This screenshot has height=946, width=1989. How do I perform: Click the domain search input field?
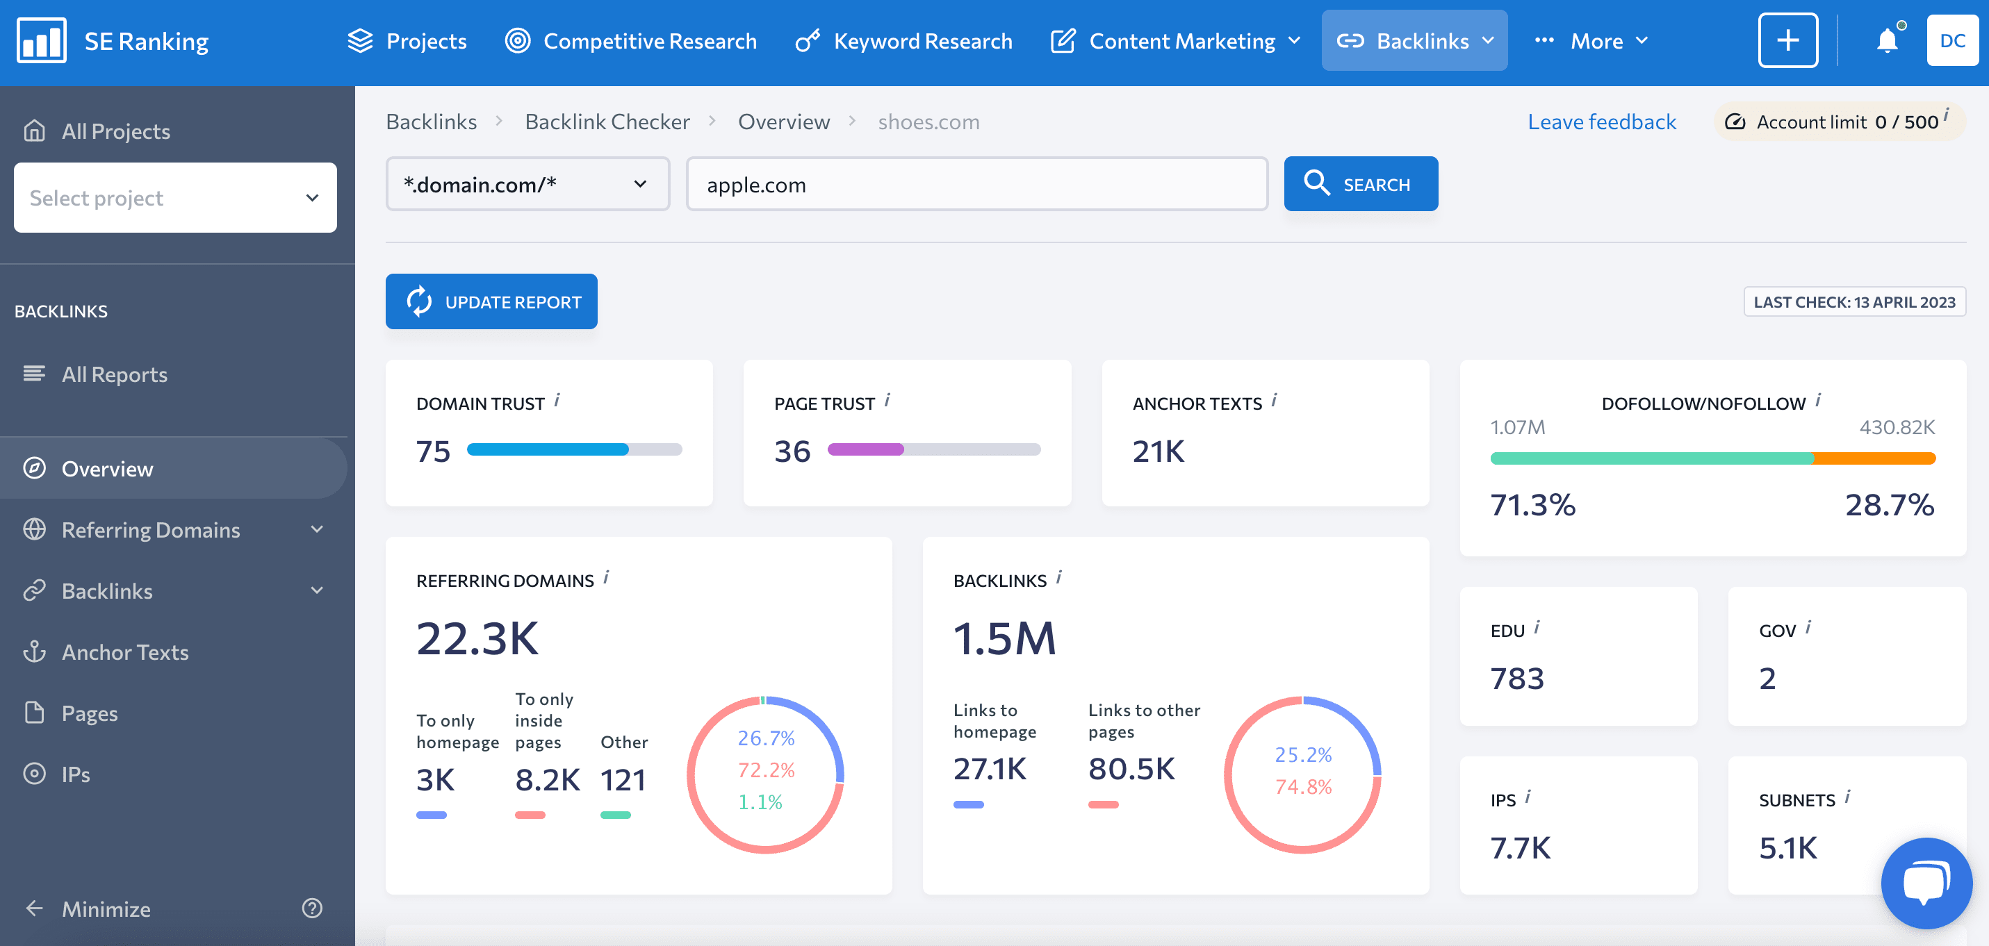(x=976, y=183)
